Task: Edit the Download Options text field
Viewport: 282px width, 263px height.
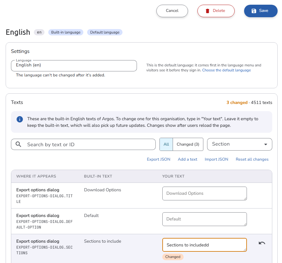Action: click(x=205, y=193)
